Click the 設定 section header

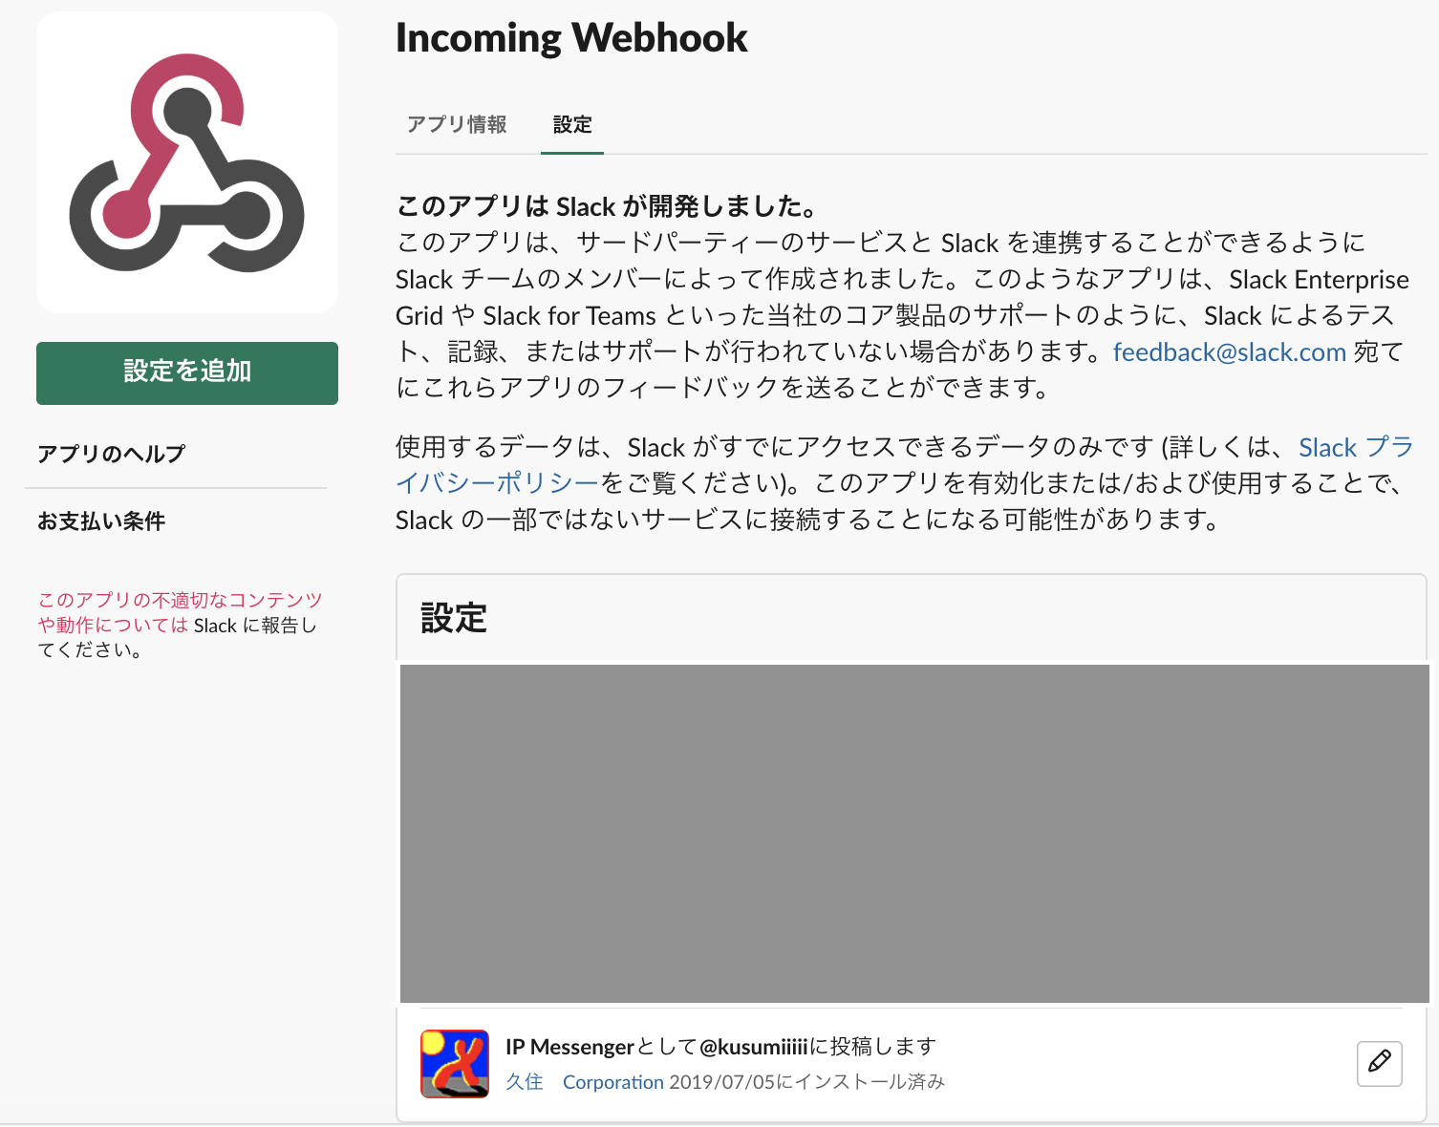pyautogui.click(x=452, y=619)
